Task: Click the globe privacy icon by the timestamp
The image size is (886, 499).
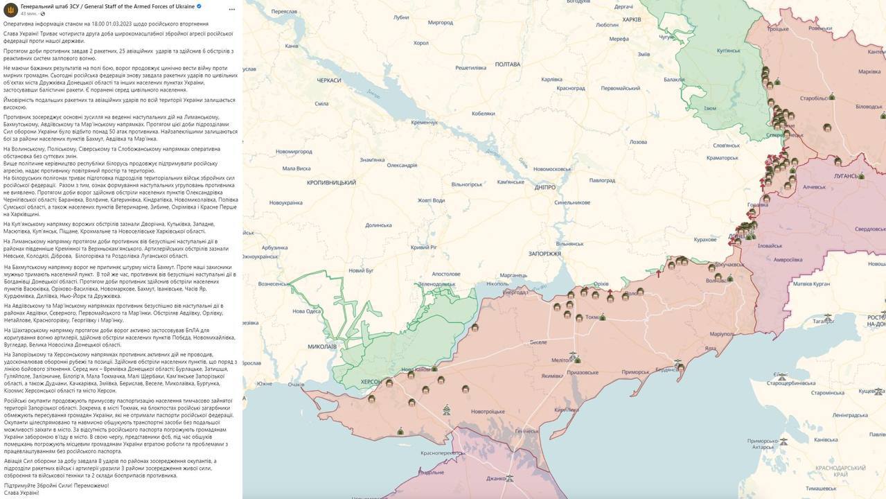Action: point(42,14)
